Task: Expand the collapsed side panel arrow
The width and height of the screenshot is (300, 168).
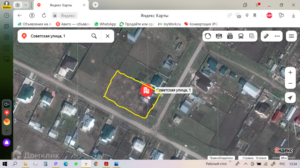Action: (x=124, y=36)
